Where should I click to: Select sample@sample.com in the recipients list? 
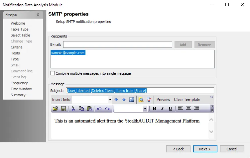pos(68,53)
